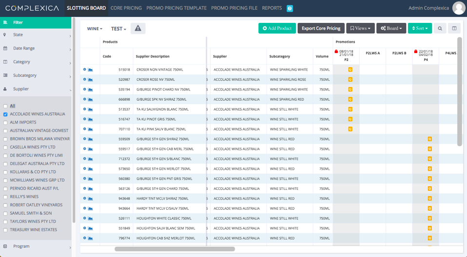Screen dimensions: 467x257
Task: Click P2 promo marker for CROSER ROSE NV
Action: 350,79
